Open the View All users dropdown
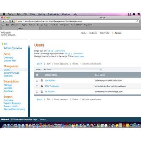The height and width of the screenshot is (141, 141). 72,69
